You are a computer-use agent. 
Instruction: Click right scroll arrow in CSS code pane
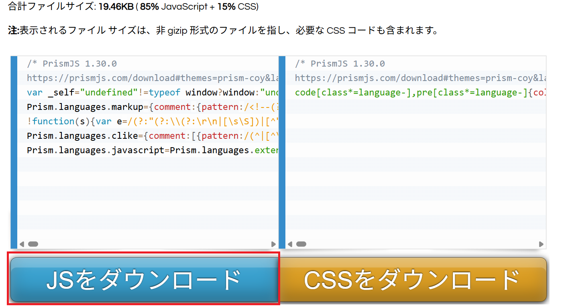(541, 244)
